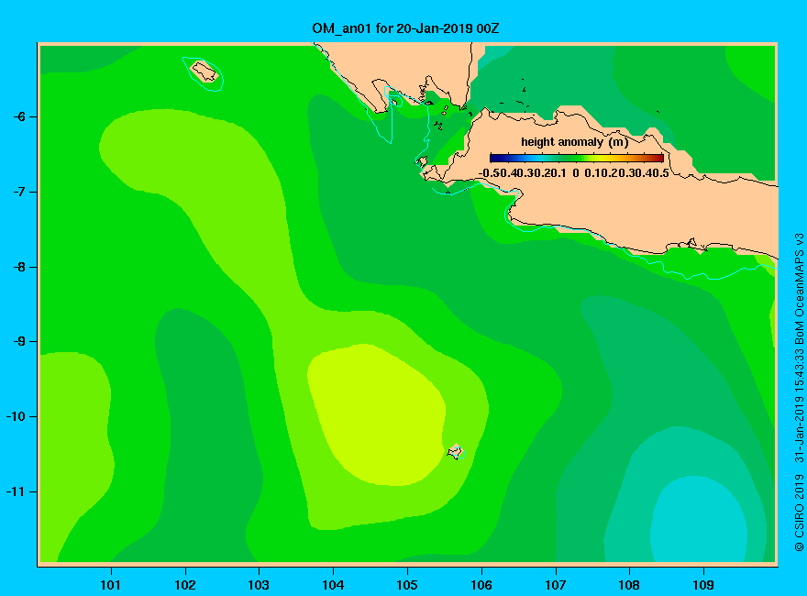Click the small island near 105.6E, 10.5S
This screenshot has height=596, width=807.
click(456, 452)
